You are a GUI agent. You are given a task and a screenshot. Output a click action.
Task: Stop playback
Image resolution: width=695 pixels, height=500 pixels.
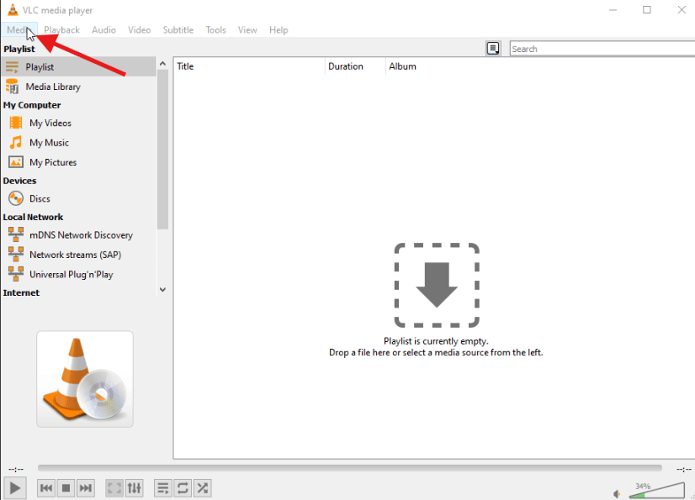click(x=66, y=488)
